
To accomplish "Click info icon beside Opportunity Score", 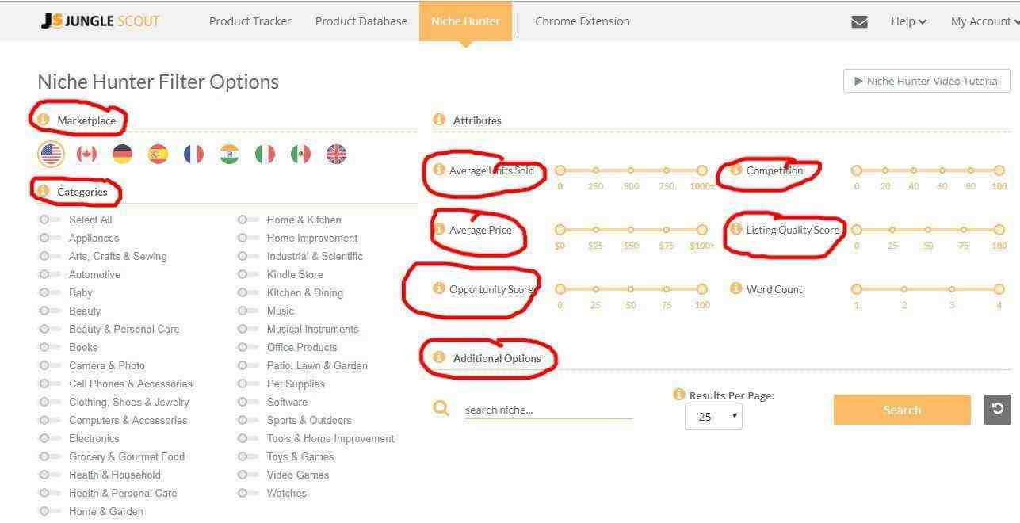I will tap(438, 288).
